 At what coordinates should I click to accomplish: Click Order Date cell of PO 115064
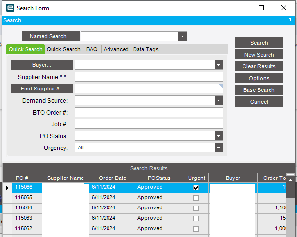click(112, 208)
